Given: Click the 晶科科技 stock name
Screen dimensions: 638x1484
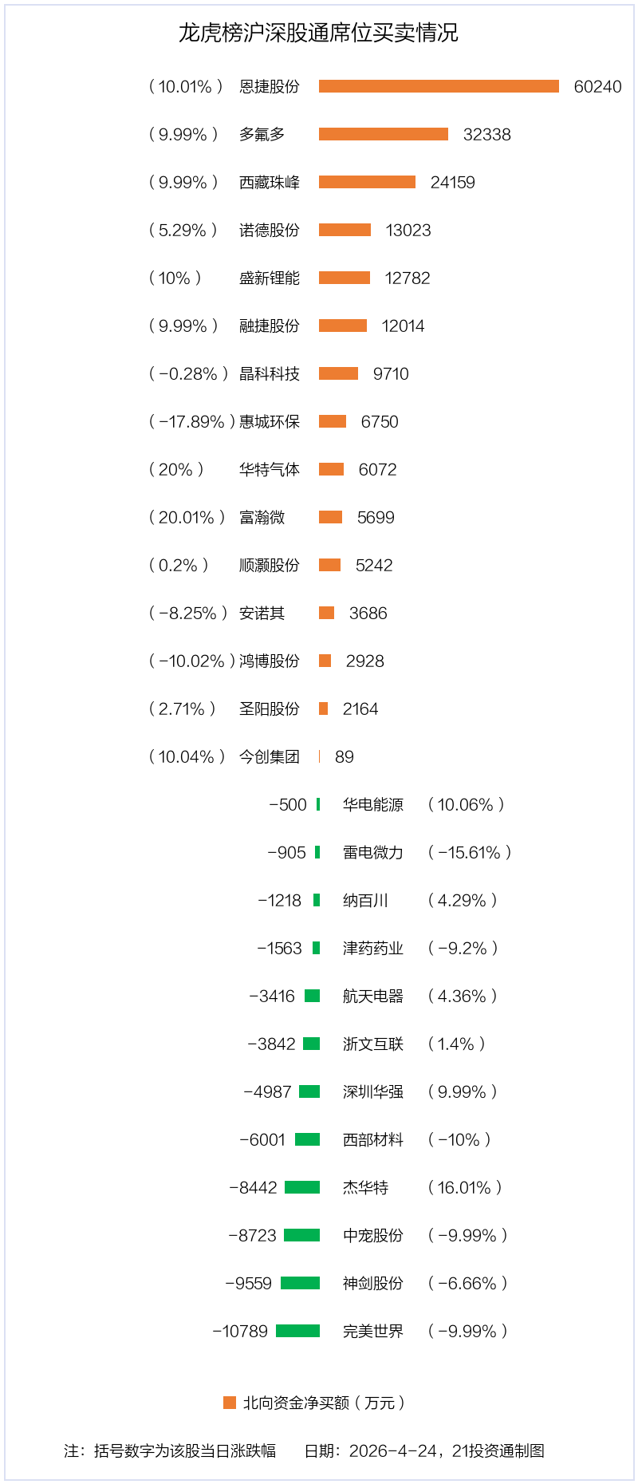Looking at the screenshot, I should pyautogui.click(x=270, y=373).
